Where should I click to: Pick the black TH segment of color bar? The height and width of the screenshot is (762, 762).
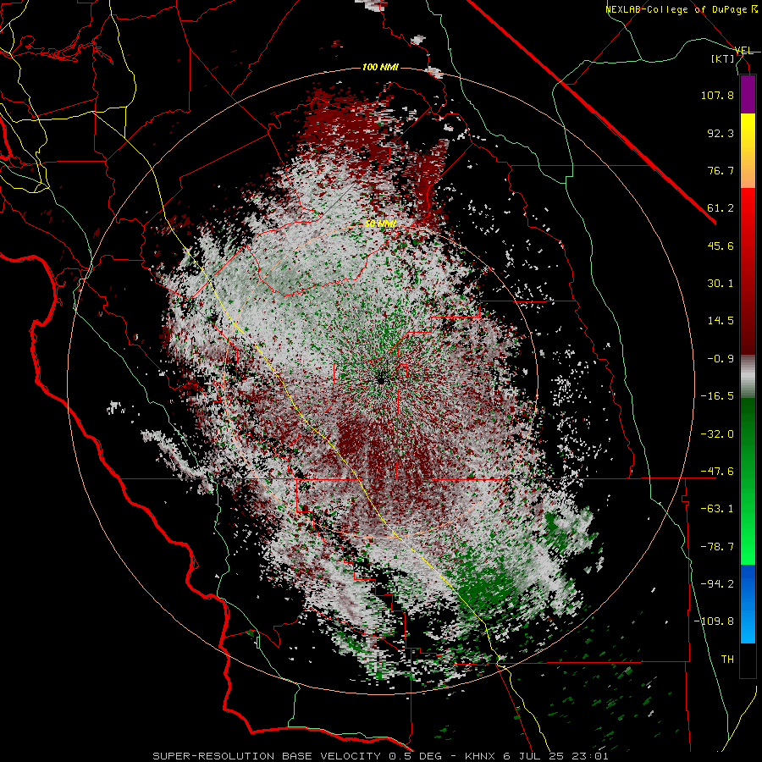(748, 660)
